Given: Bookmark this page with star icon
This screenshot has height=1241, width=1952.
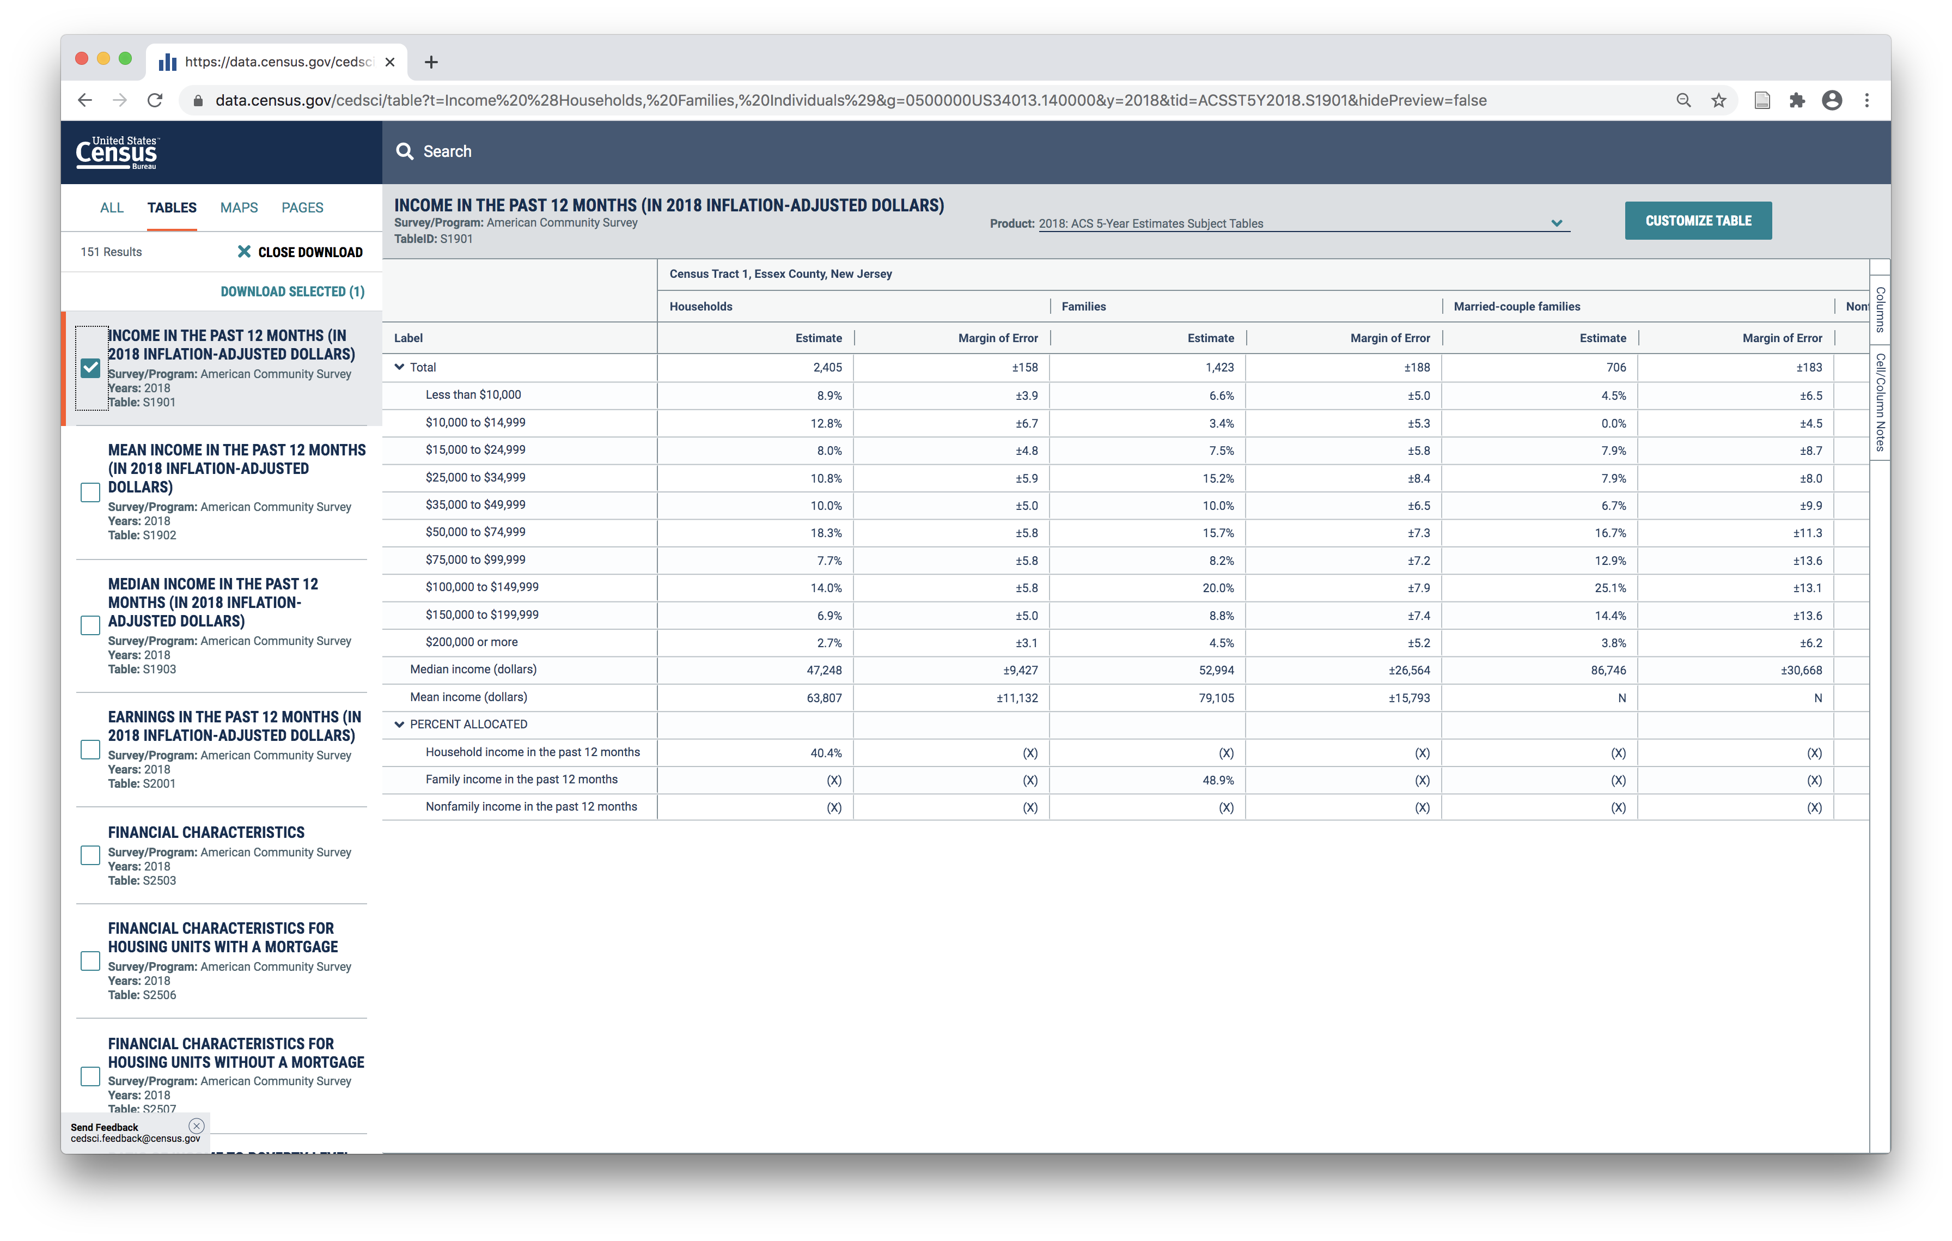Looking at the screenshot, I should 1718,101.
